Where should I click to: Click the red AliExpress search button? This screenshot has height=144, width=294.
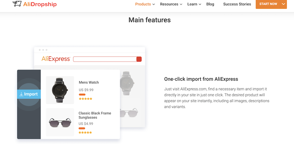click(x=139, y=59)
